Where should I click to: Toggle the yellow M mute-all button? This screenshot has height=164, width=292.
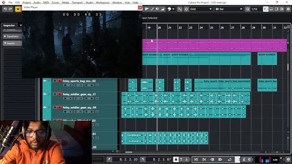coord(18,9)
